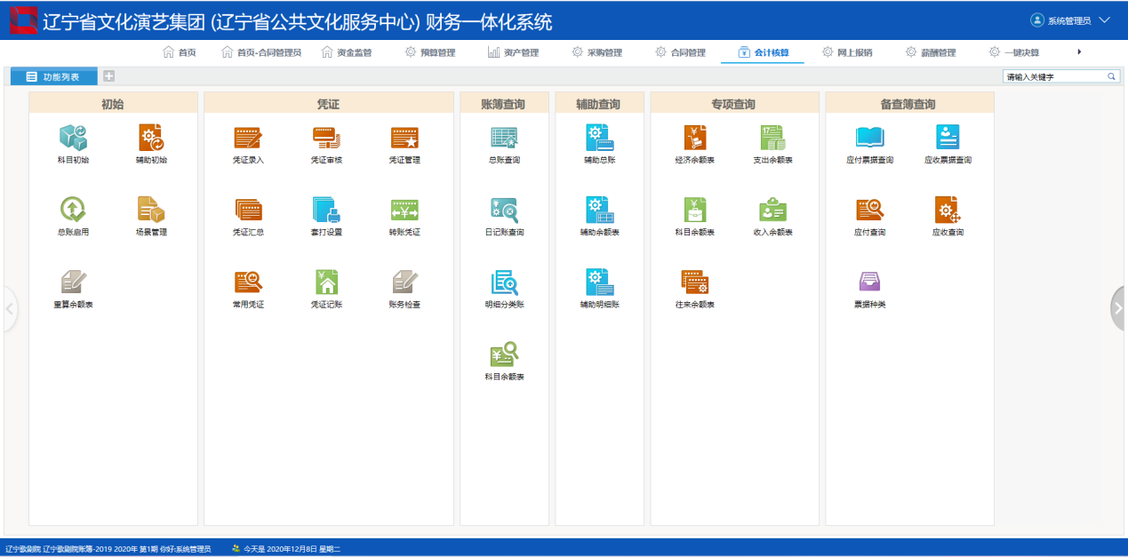1128x557 pixels.
Task: Open 科目初始 account initialization icon
Action: click(x=73, y=138)
